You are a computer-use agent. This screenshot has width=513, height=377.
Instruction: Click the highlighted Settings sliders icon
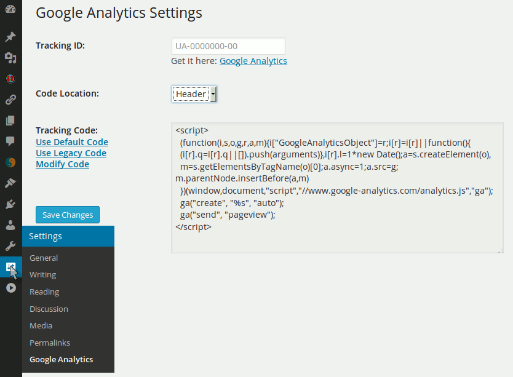tap(11, 267)
